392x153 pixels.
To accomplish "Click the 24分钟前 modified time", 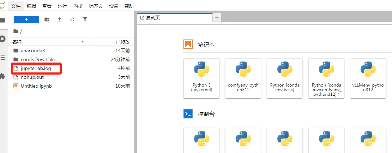I will click(120, 60).
